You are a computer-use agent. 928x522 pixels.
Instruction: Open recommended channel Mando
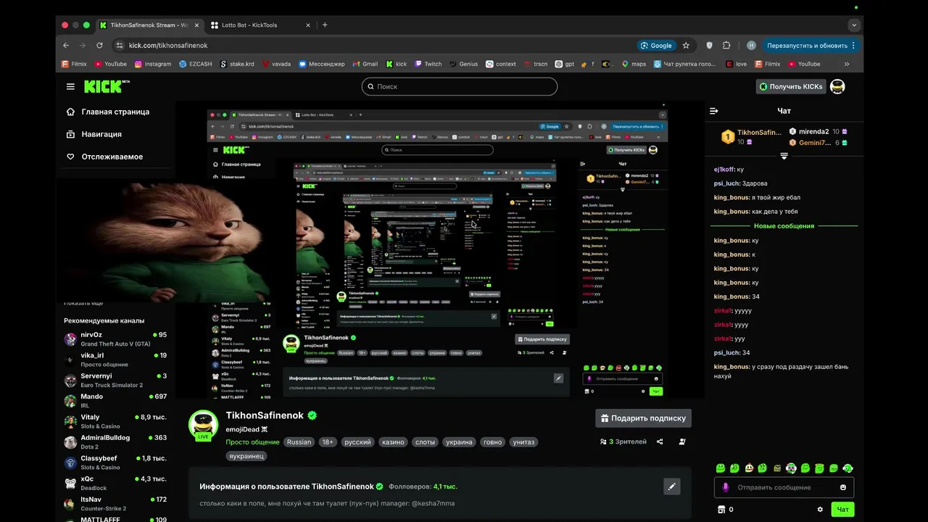tap(115, 401)
